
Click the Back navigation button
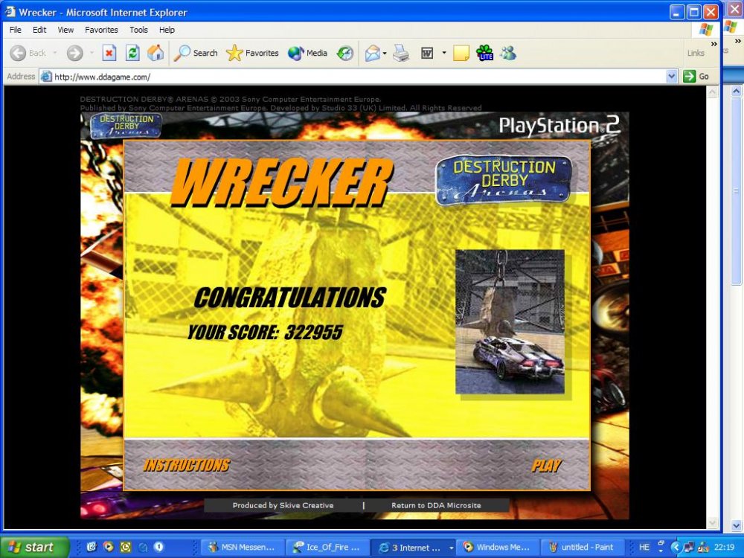point(28,53)
